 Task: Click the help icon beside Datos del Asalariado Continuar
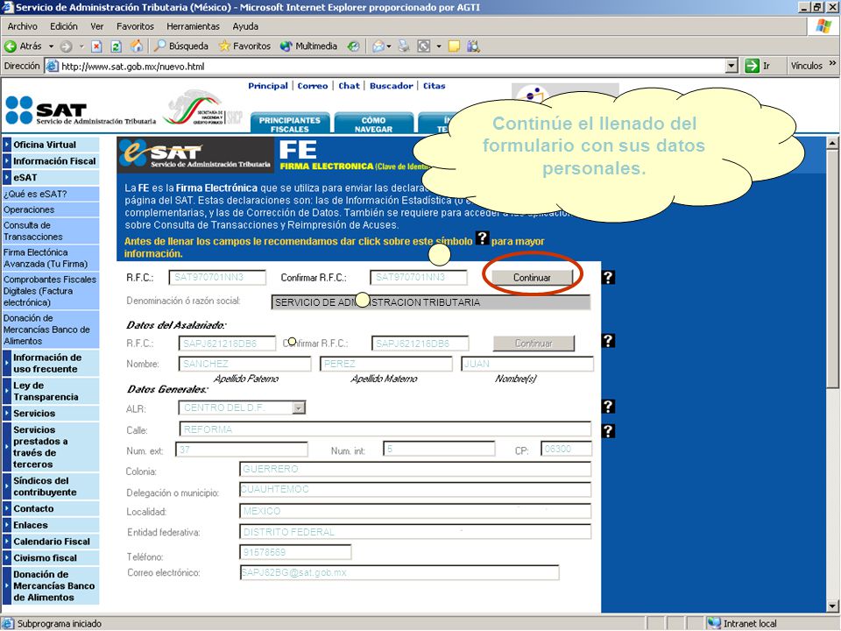(608, 341)
